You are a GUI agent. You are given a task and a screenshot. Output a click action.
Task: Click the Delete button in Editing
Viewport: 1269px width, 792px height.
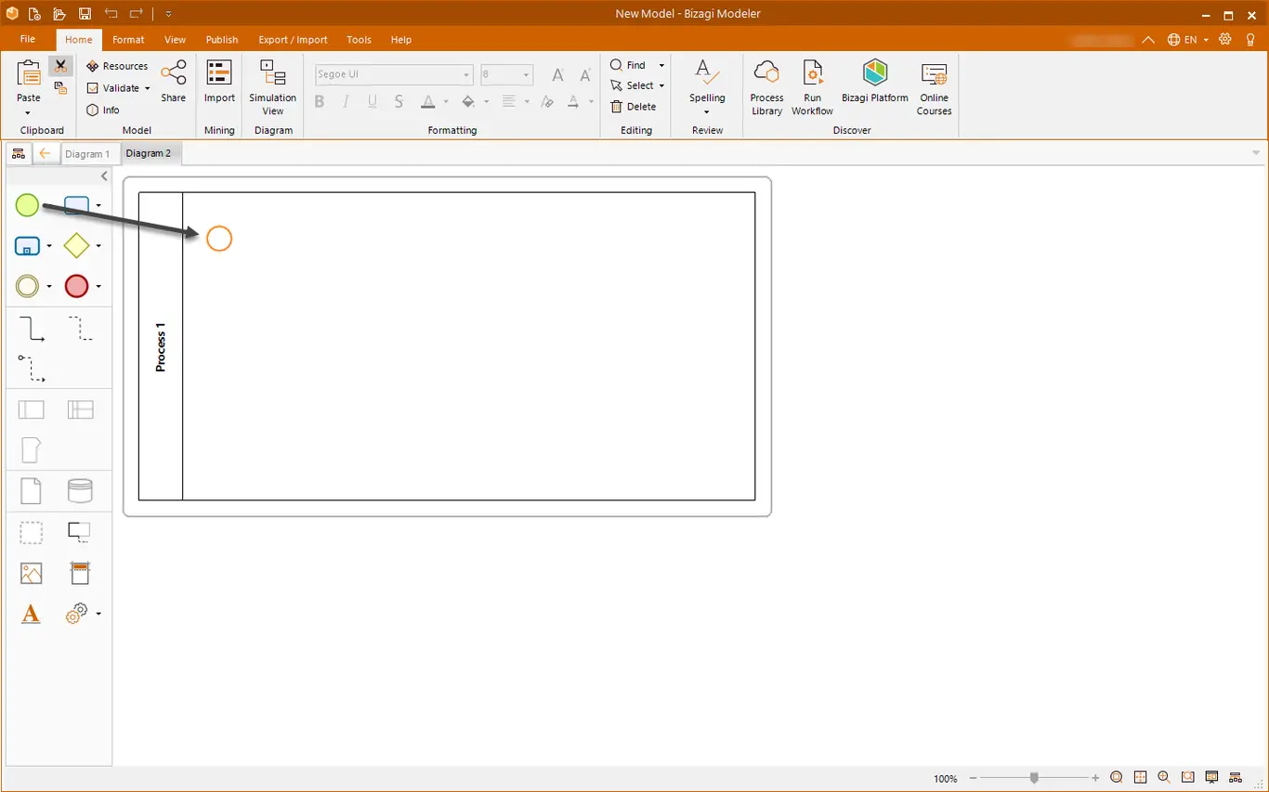(x=634, y=107)
